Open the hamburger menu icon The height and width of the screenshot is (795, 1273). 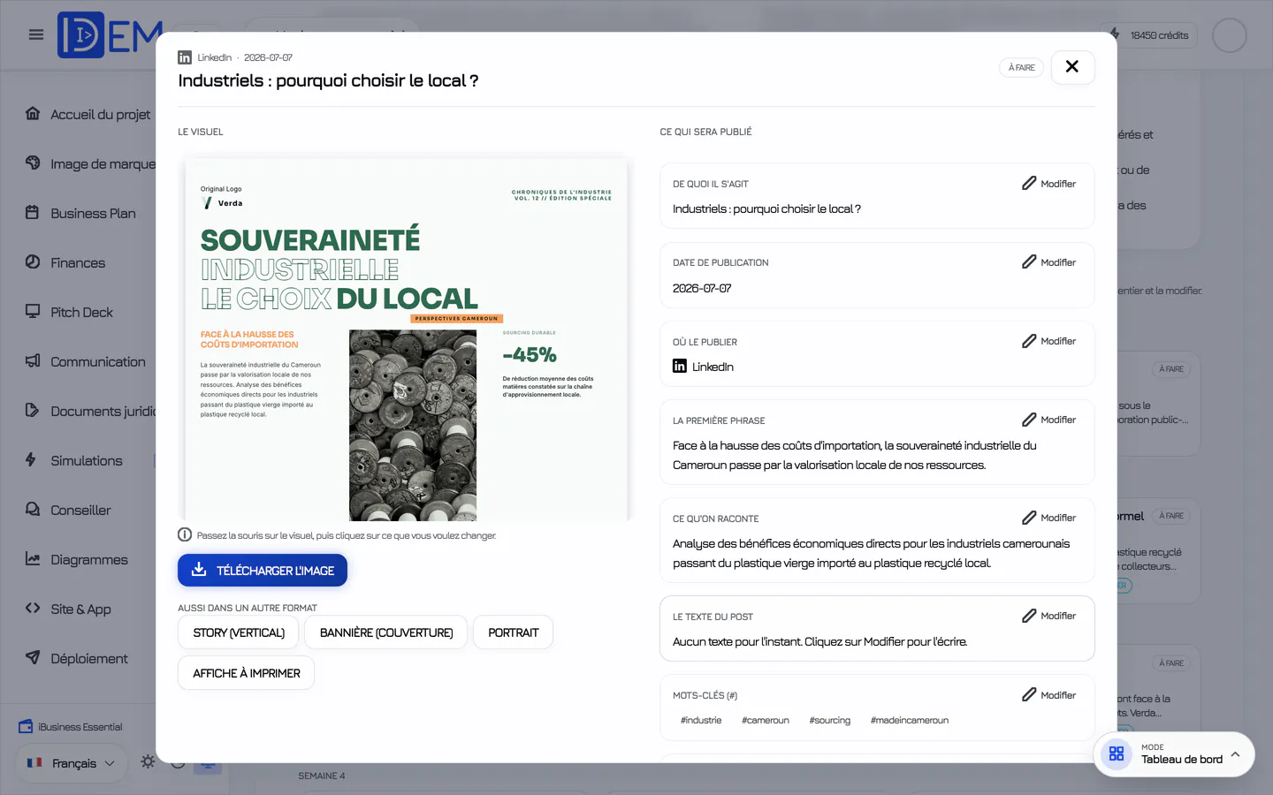pyautogui.click(x=36, y=35)
